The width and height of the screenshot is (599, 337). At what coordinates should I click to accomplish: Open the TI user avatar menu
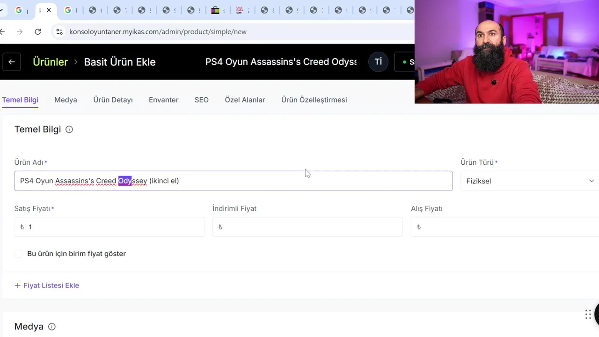click(x=378, y=62)
